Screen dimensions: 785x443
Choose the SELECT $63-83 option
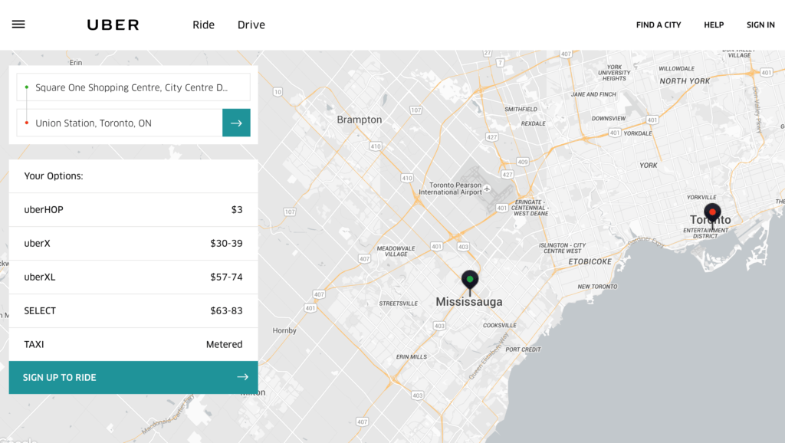click(x=133, y=310)
